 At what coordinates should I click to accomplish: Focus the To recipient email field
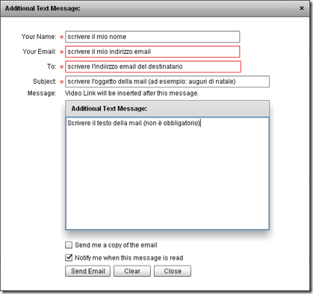153,67
